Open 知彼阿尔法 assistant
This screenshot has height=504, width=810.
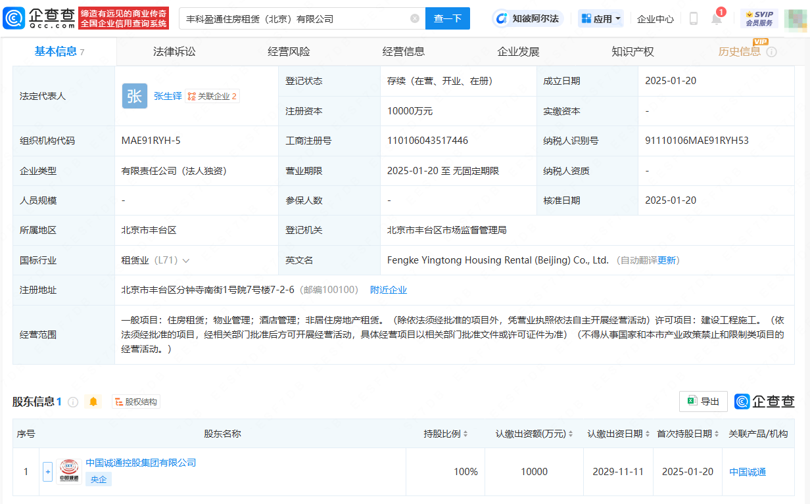pyautogui.click(x=529, y=18)
